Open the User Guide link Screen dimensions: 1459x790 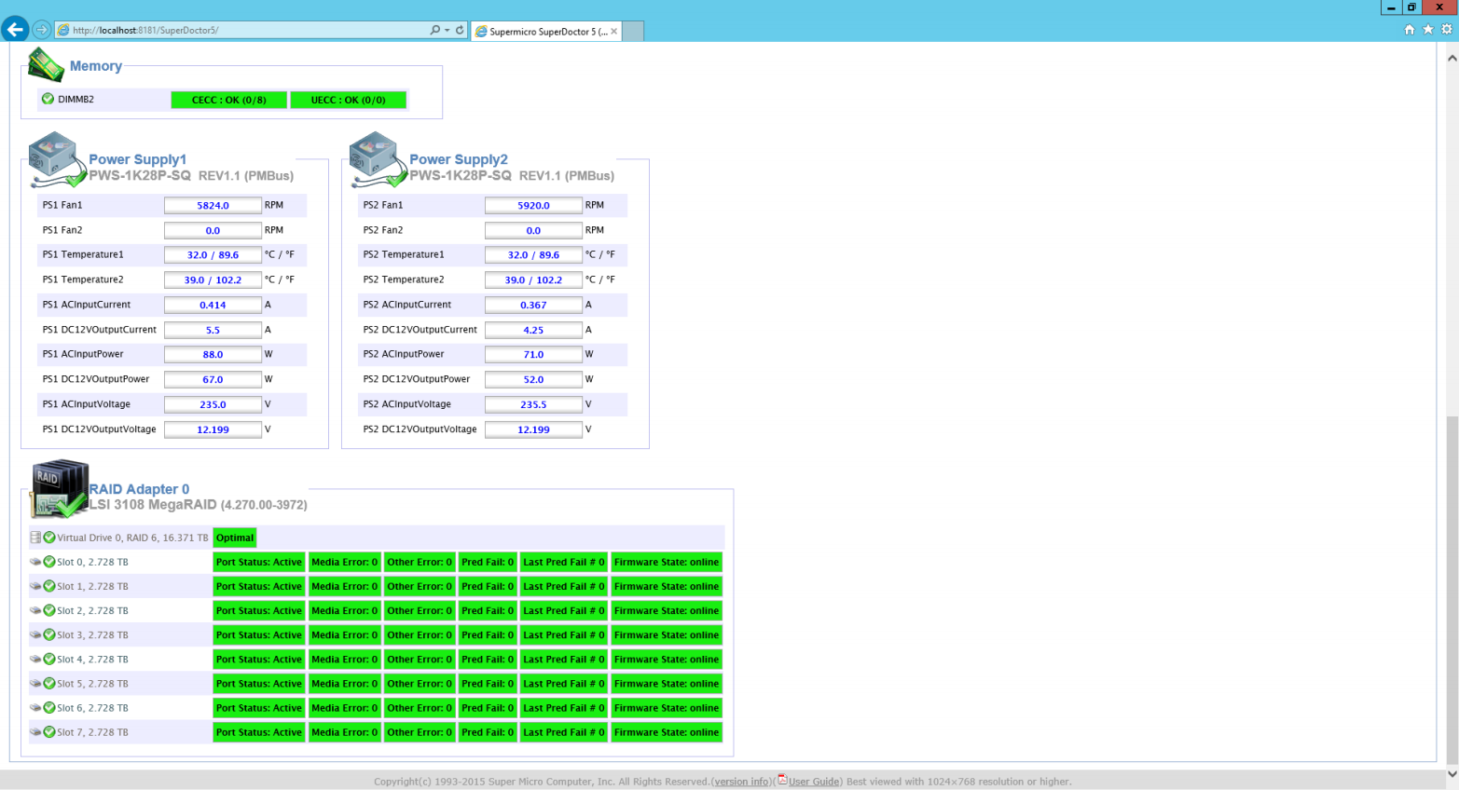[x=813, y=782]
